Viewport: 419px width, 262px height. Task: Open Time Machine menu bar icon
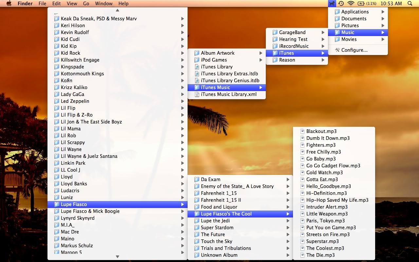pos(341,4)
